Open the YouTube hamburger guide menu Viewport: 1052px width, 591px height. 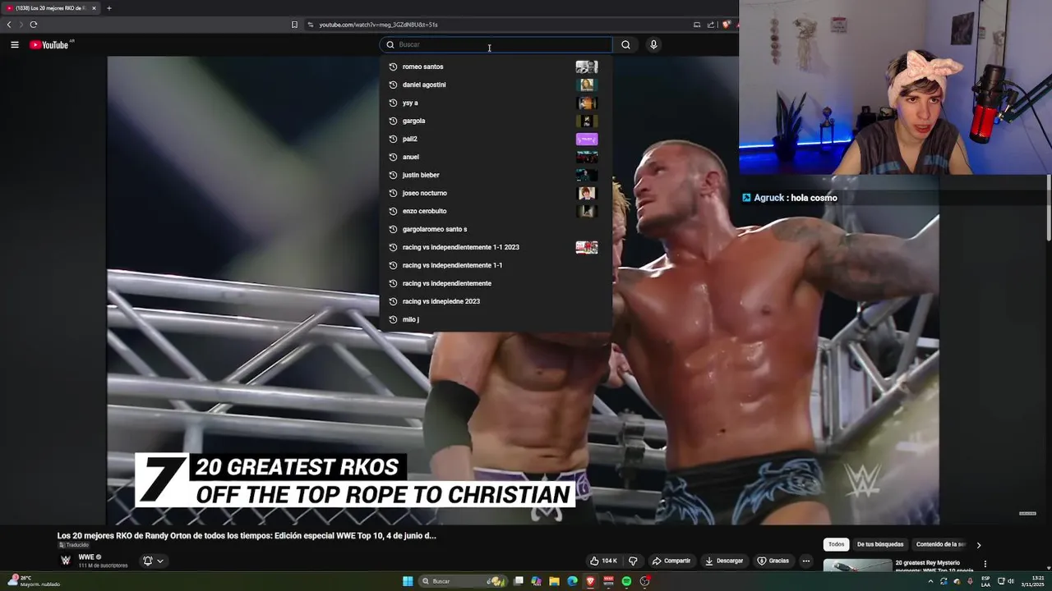(15, 45)
